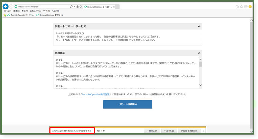Open favorites star icon at top right
The height and width of the screenshot is (139, 258).
241,6
